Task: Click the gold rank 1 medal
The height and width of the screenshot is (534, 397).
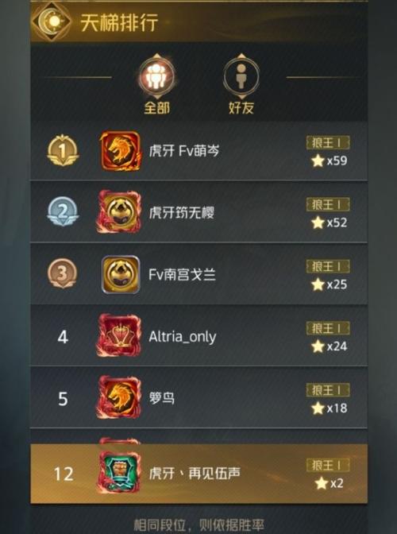Action: (x=63, y=150)
